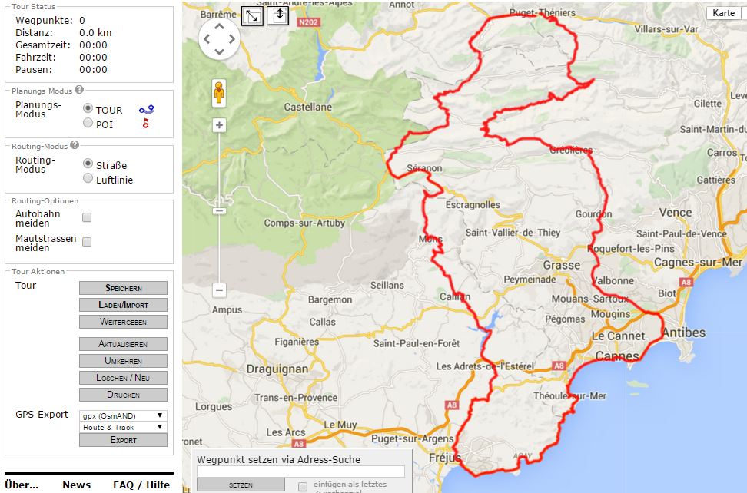Open help icon next to Routing-Modus
This screenshot has width=747, height=493.
[75, 144]
